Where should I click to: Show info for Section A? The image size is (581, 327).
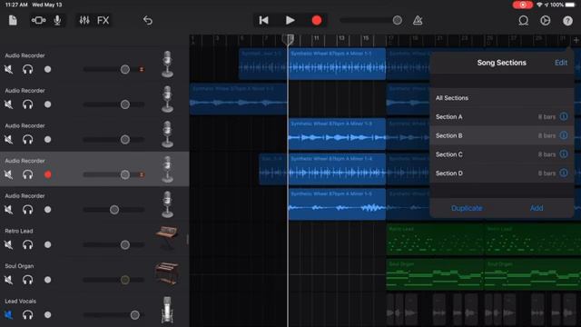click(564, 116)
